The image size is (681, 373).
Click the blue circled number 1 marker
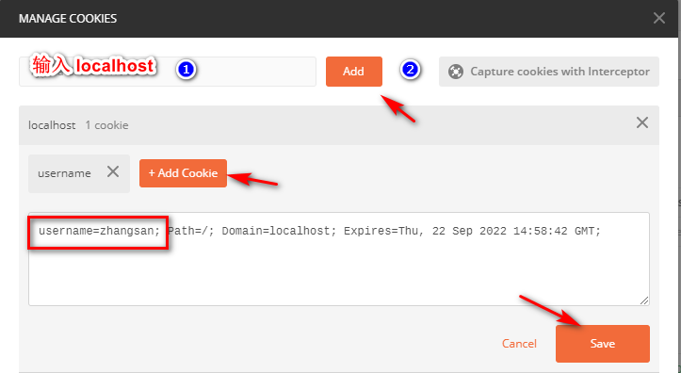(x=186, y=70)
